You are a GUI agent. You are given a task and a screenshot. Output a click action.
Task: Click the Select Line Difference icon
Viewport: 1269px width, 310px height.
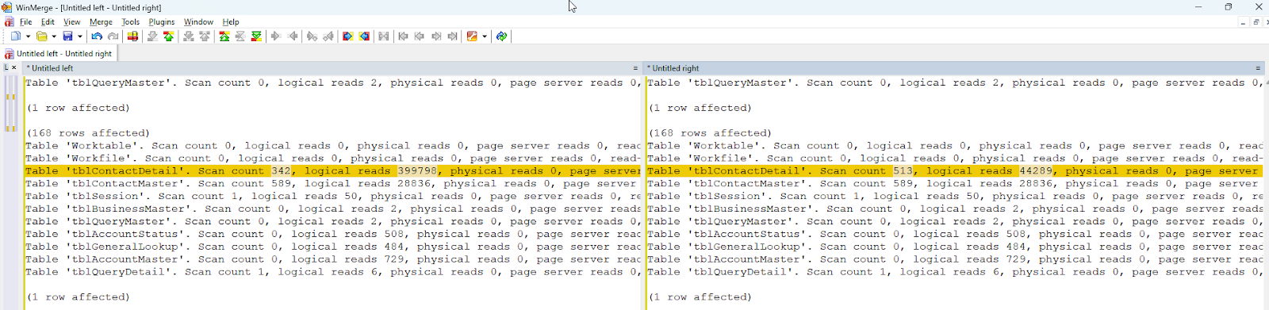[132, 36]
